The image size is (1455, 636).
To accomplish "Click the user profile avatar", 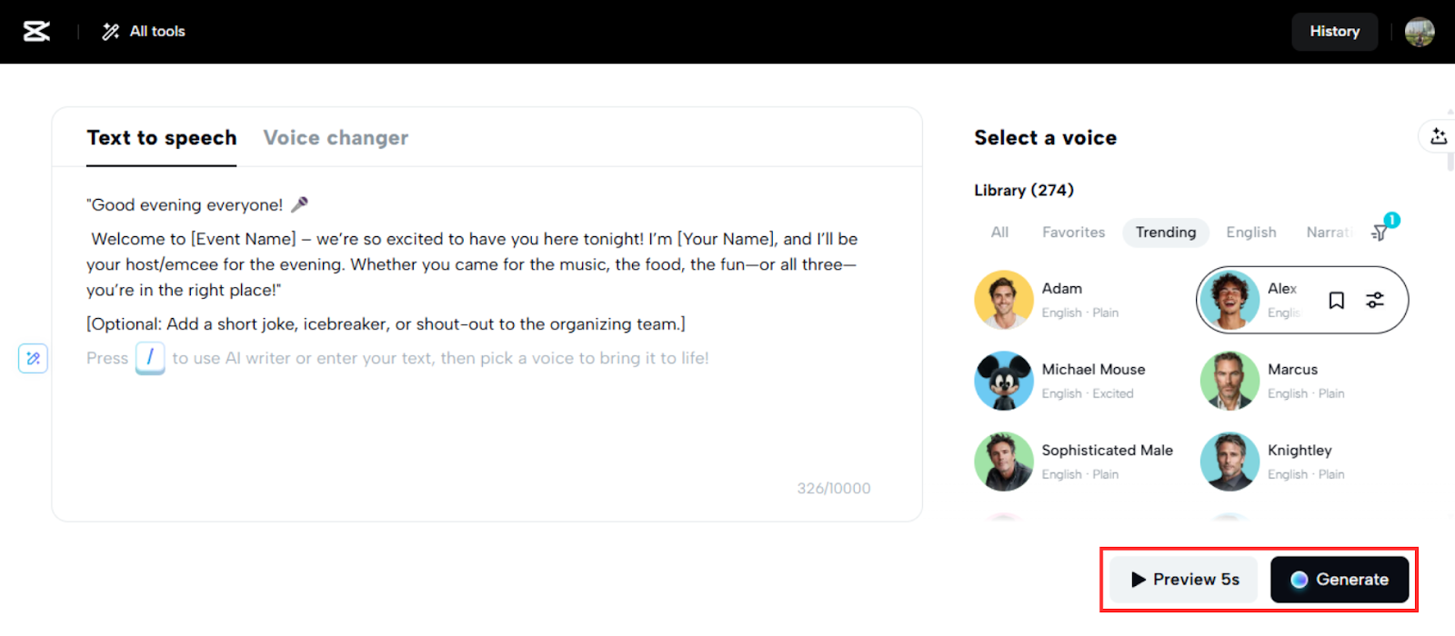I will (x=1419, y=32).
